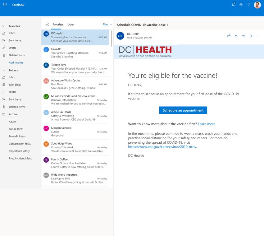The image size is (264, 236).
Task: Click the Reply all icon
Action: [x=243, y=36]
